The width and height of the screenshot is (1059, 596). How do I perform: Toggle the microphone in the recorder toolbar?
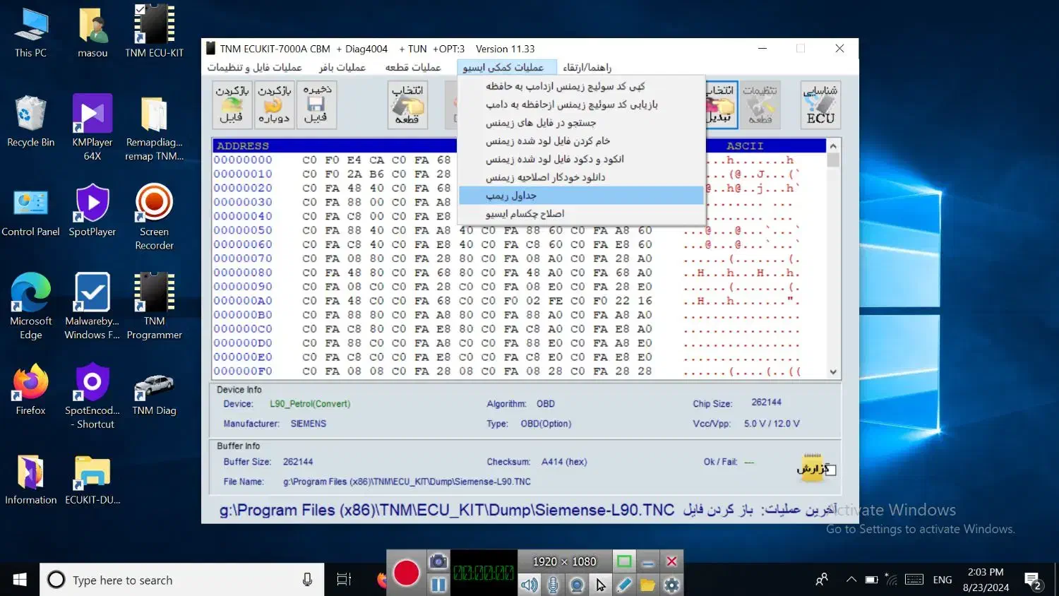point(553,585)
